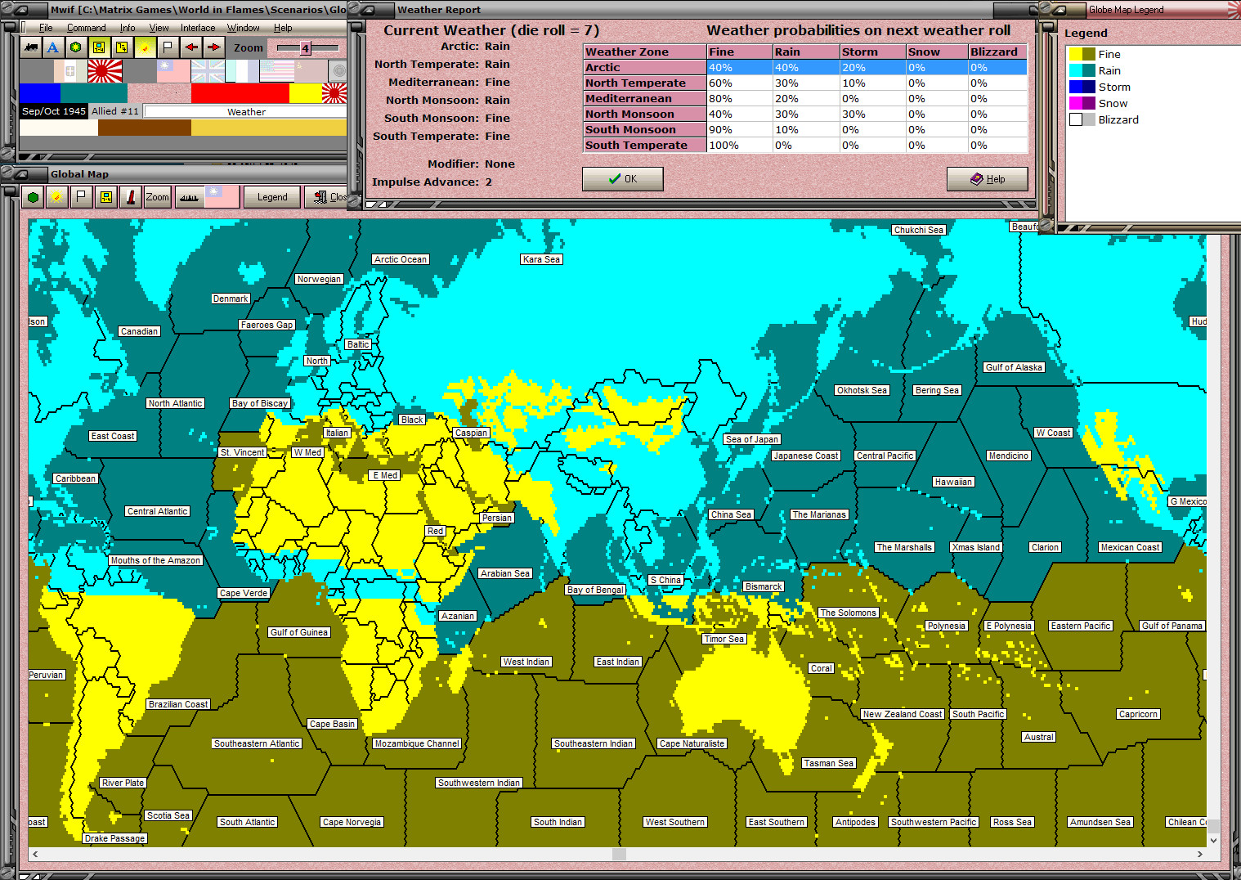Click the map's horizontal scrollbar left arrow
The image size is (1241, 880).
(x=34, y=854)
